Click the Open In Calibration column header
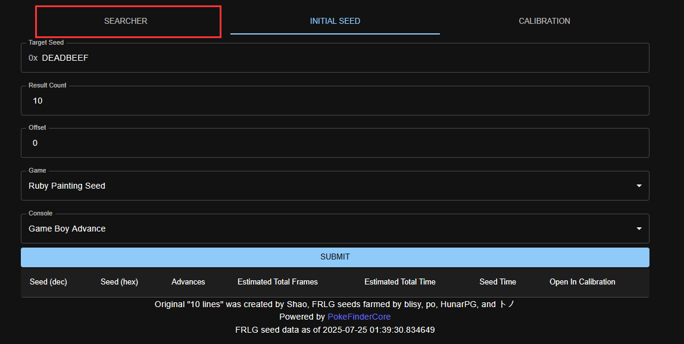This screenshot has height=344, width=684. click(582, 282)
